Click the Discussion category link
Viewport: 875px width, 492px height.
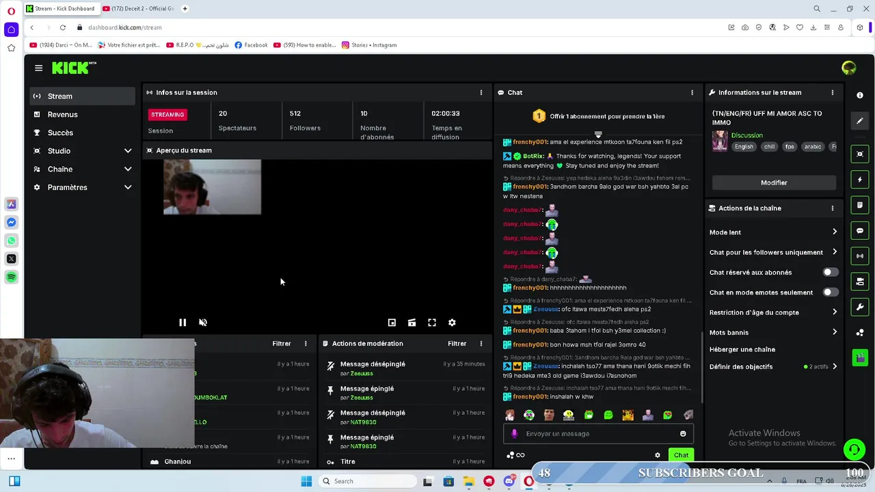click(746, 135)
